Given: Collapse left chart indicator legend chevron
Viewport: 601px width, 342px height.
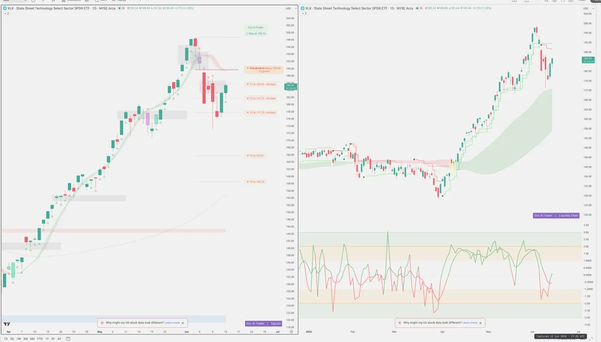Looking at the screenshot, I should (x=5, y=14).
